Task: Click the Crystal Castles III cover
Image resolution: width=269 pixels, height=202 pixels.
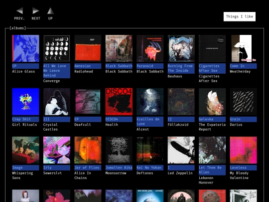Action: (57, 102)
